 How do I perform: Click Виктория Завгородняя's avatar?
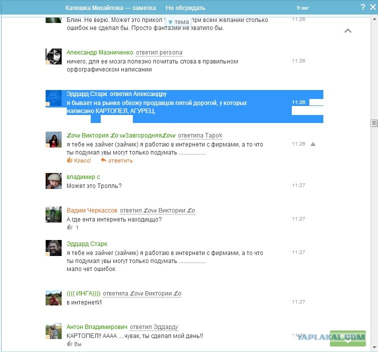point(54,139)
